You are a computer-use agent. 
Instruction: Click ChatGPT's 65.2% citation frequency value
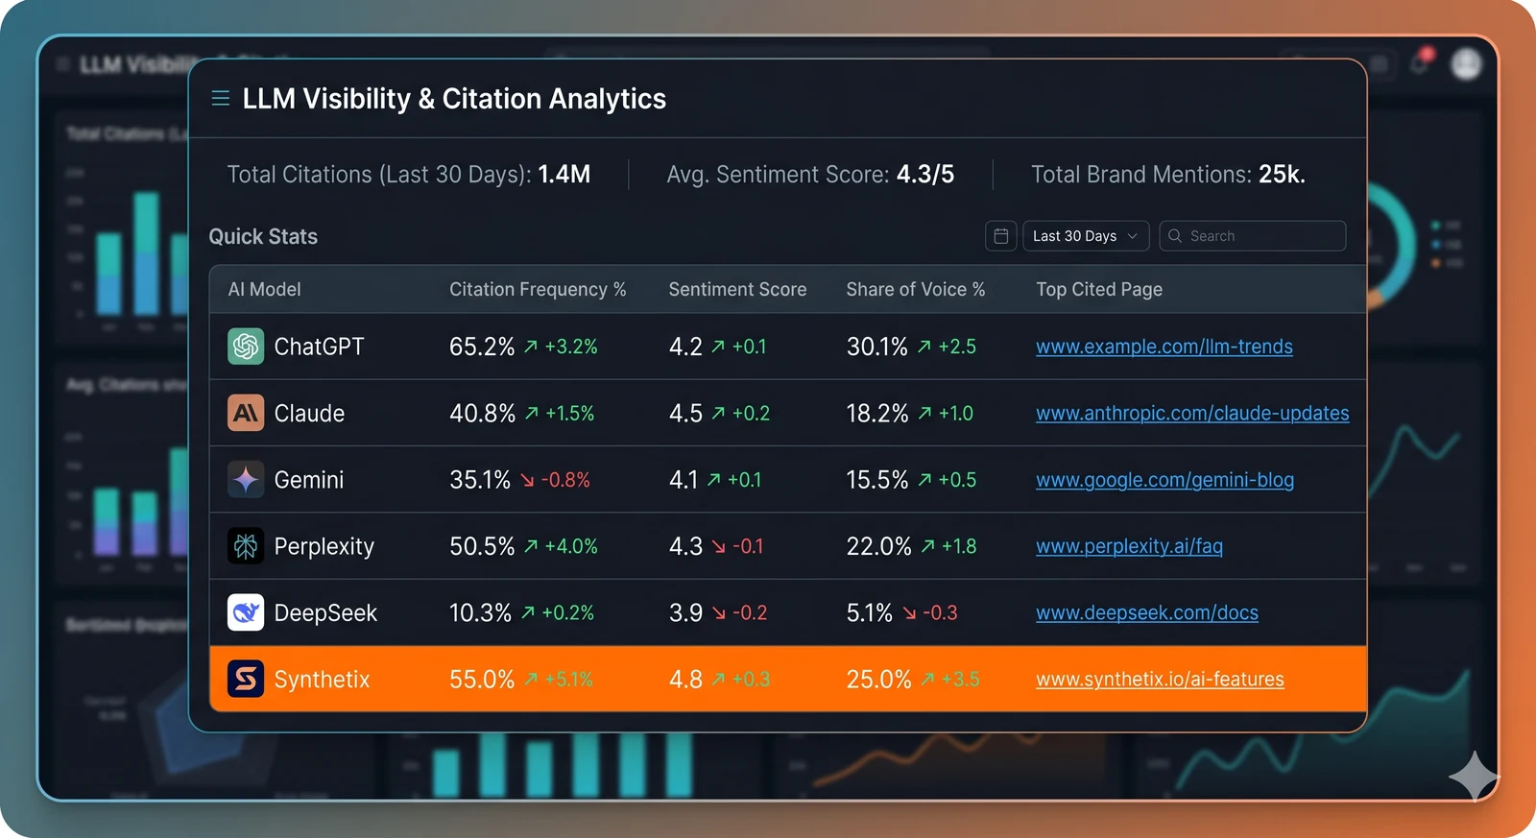point(482,347)
